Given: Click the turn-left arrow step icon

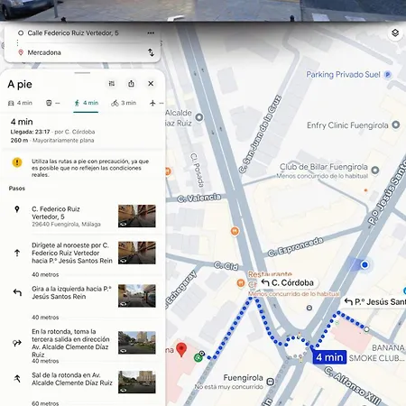Looking at the screenshot, I should click(17, 292).
